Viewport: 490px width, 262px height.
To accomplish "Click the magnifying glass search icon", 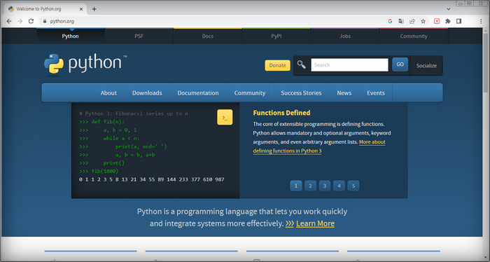I will pyautogui.click(x=301, y=64).
